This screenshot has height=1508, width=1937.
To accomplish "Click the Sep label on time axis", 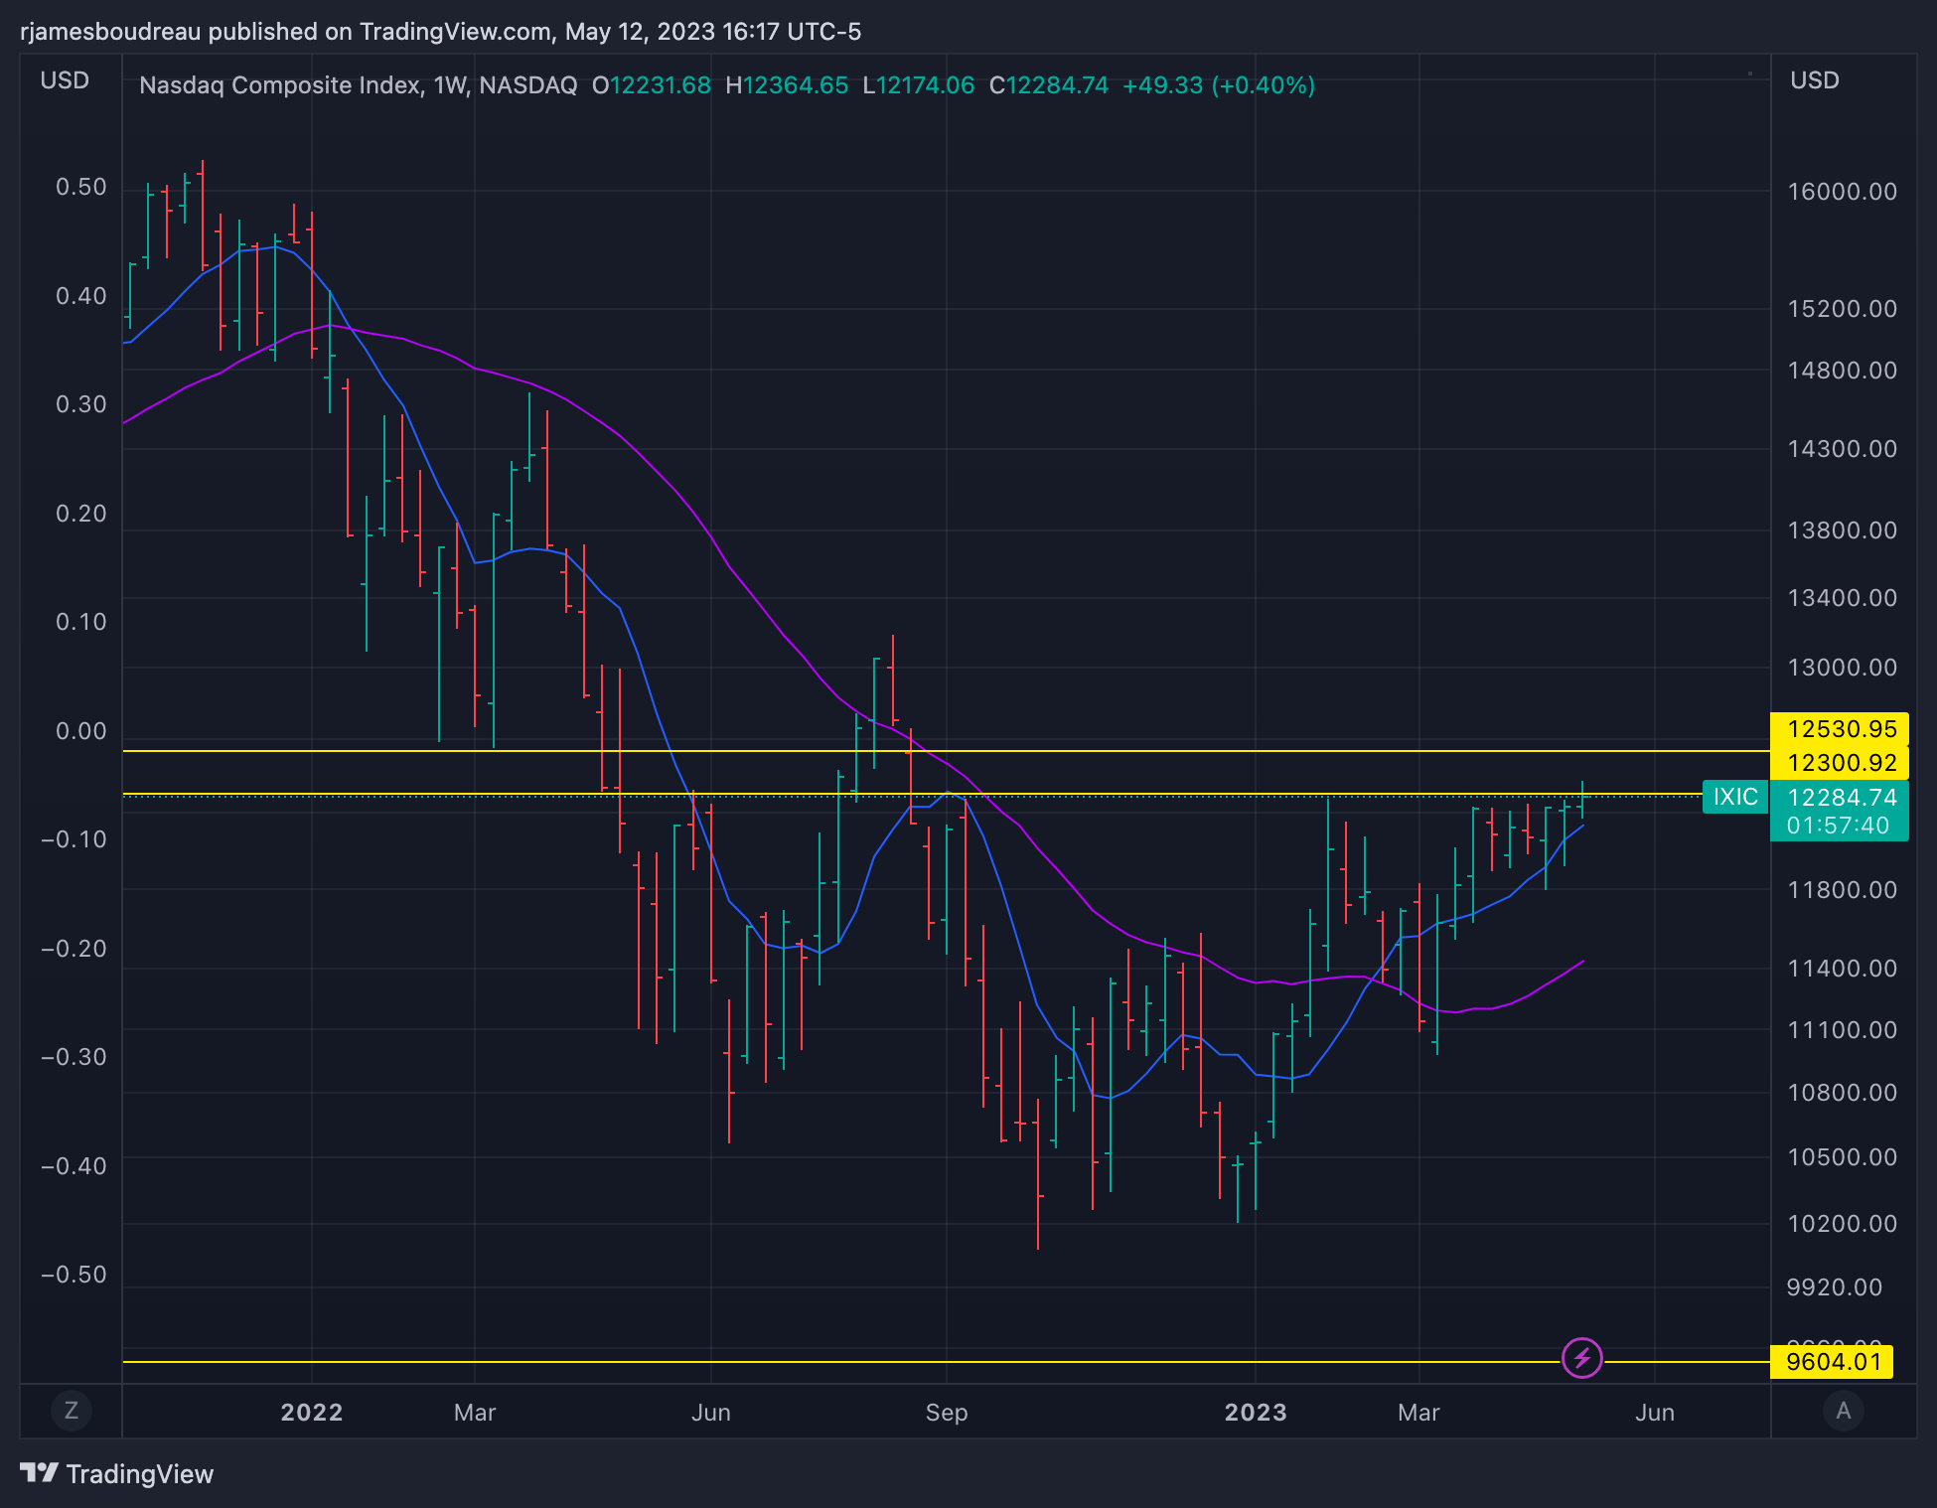I will coord(946,1413).
